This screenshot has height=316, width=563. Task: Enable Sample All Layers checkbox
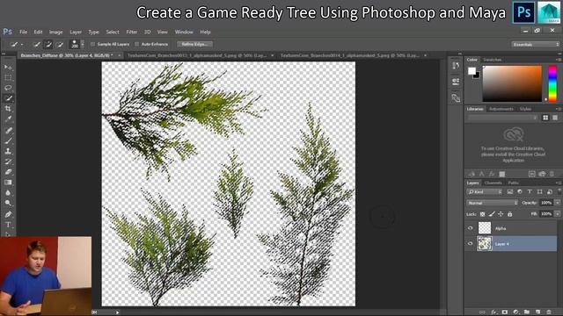(92, 44)
